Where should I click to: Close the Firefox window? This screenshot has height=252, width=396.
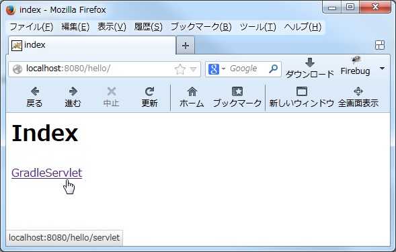click(x=375, y=7)
